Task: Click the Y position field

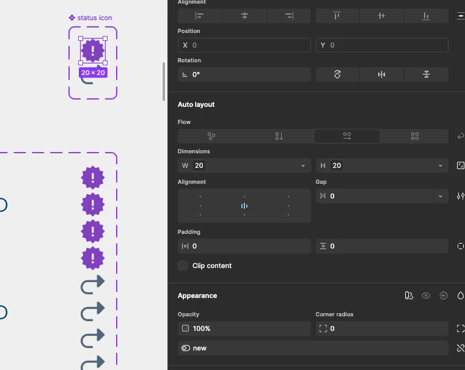Action: click(382, 45)
